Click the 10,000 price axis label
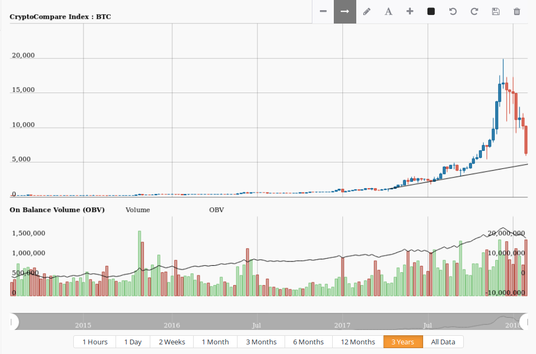 point(23,125)
